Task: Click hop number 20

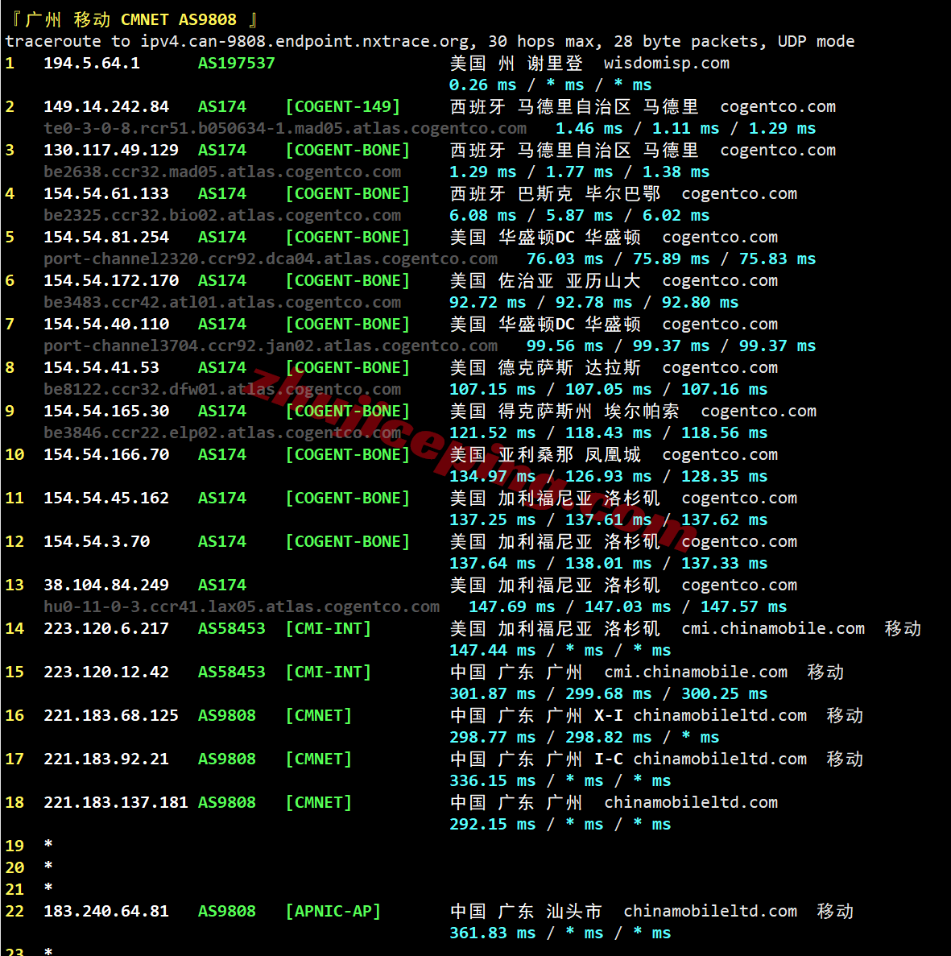Action: click(x=14, y=867)
